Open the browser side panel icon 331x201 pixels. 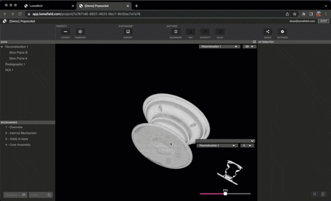[311, 14]
